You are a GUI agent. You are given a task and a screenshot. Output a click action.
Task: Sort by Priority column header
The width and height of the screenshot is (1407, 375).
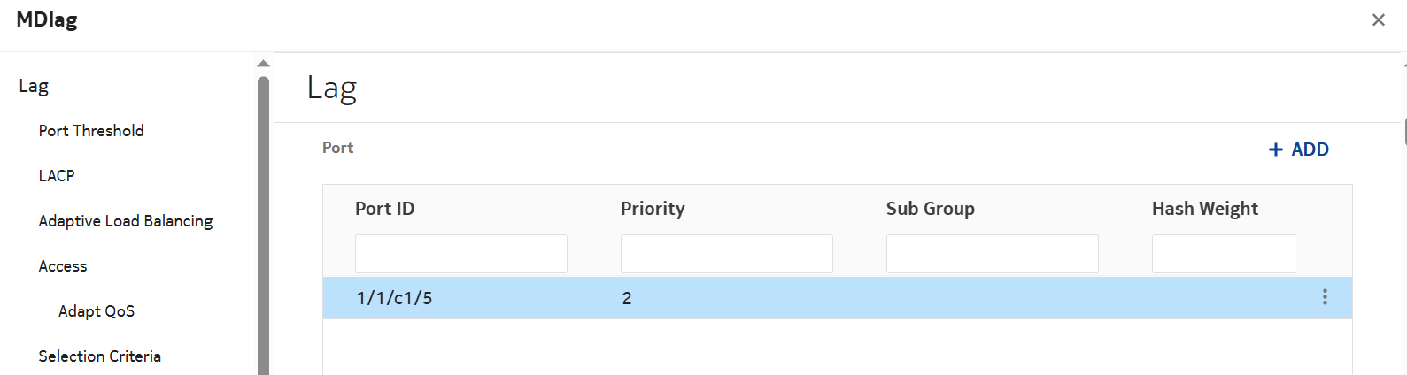point(653,209)
